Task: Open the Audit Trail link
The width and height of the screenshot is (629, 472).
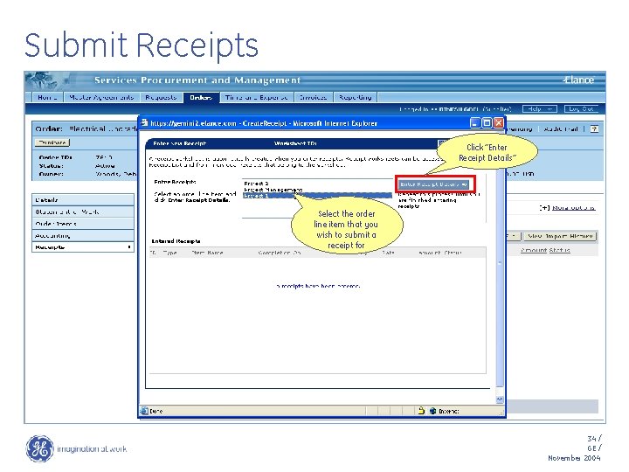Action: tap(561, 128)
